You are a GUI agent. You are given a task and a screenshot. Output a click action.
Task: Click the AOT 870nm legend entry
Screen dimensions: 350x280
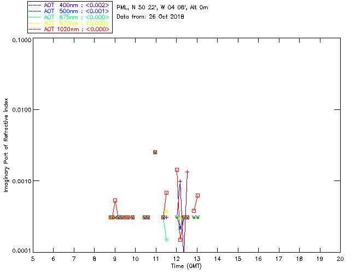pos(69,23)
